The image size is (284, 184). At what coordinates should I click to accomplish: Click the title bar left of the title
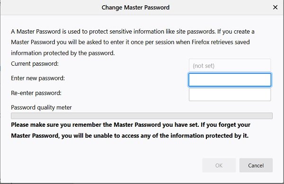(x=51, y=8)
